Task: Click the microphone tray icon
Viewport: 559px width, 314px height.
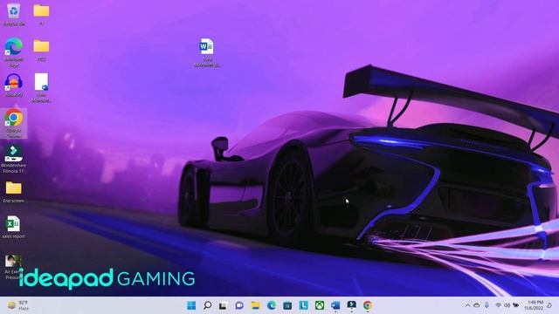Action: pos(487,305)
